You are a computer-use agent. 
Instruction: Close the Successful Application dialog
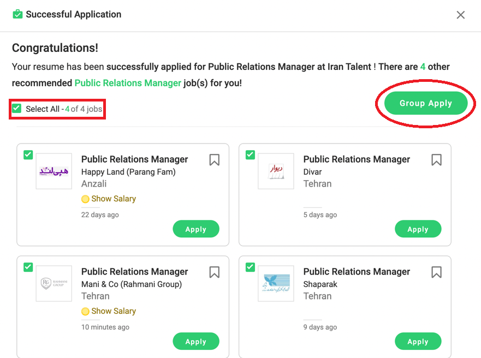(461, 15)
